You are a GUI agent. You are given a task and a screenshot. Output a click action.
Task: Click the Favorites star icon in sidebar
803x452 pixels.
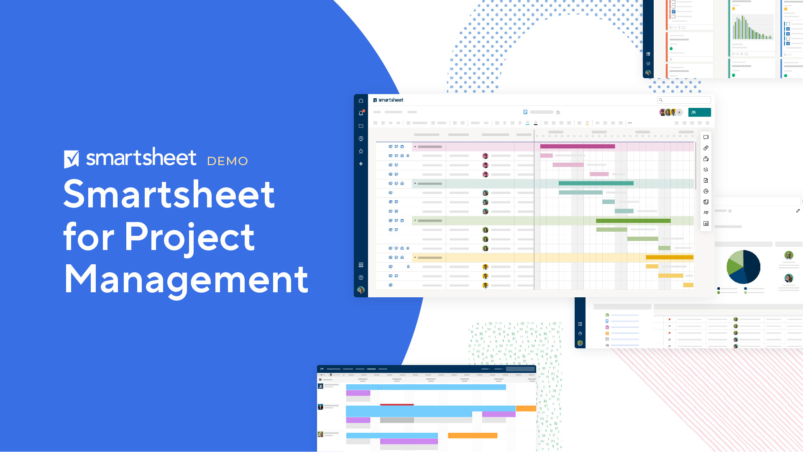coord(362,151)
